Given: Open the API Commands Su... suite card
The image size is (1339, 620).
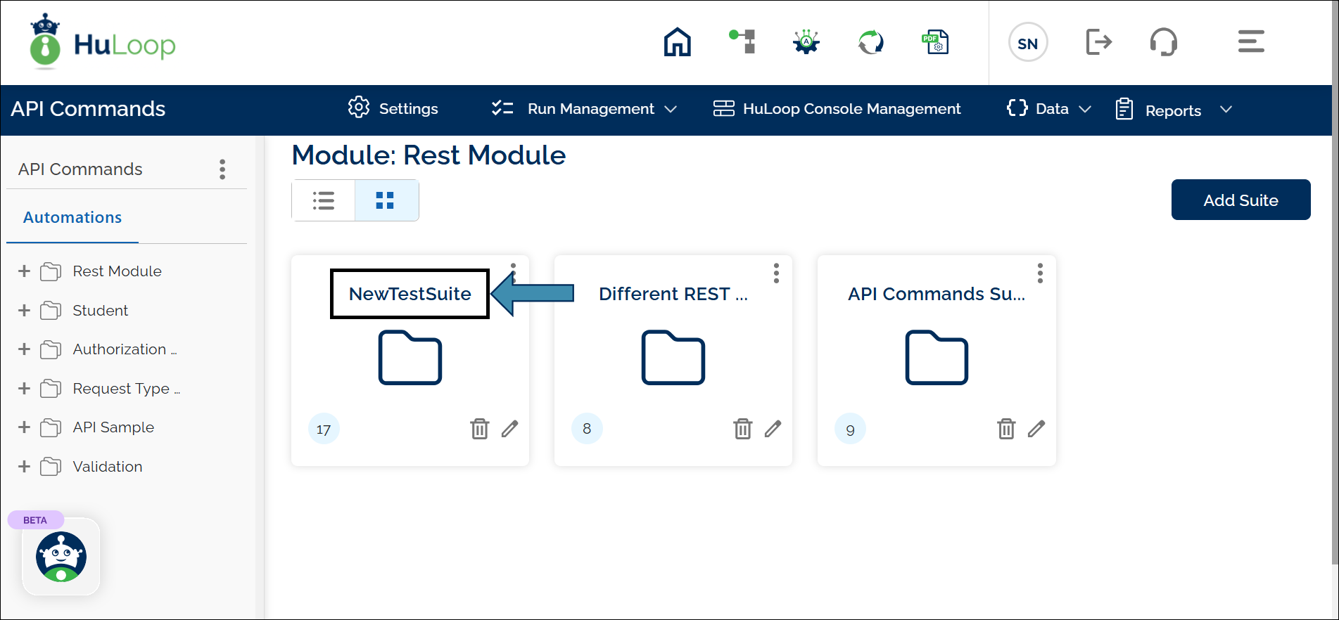Looking at the screenshot, I should [x=936, y=357].
